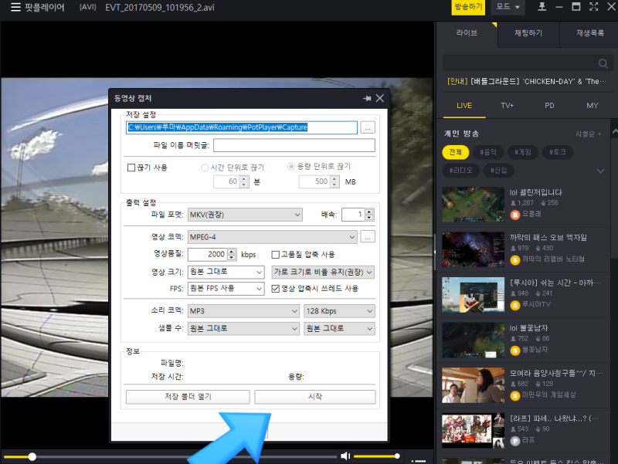Select the 용량 단위로 끊기 radio button
This screenshot has height=464, width=618.
[x=291, y=167]
